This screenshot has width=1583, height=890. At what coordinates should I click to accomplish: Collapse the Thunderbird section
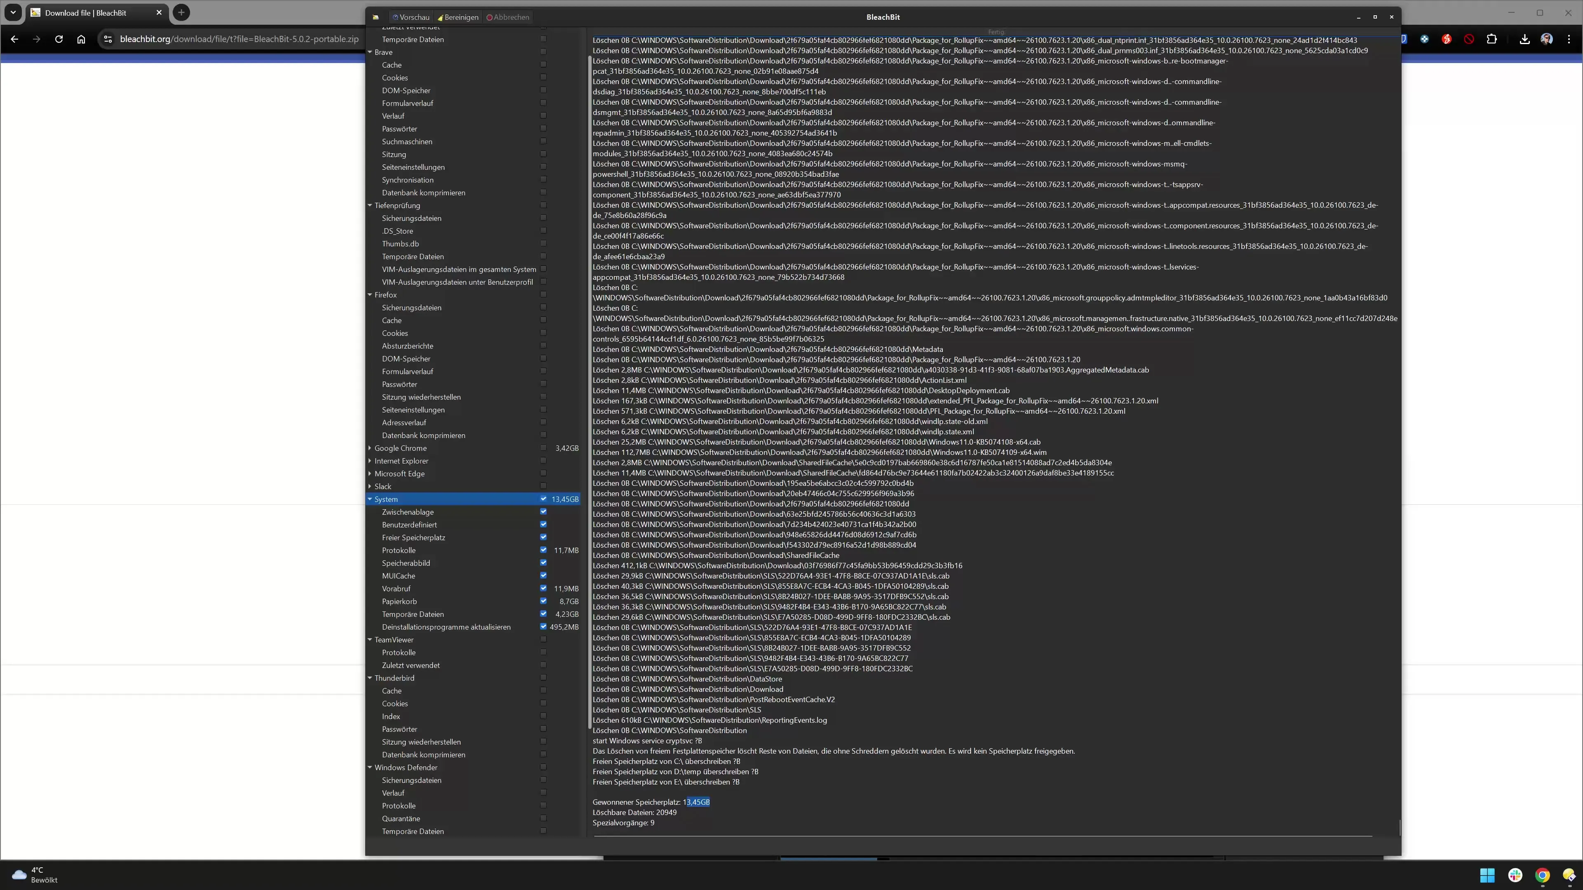(370, 678)
